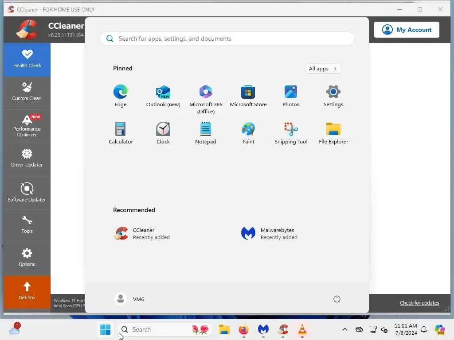
Task: Open the Clock app
Action: pyautogui.click(x=163, y=133)
